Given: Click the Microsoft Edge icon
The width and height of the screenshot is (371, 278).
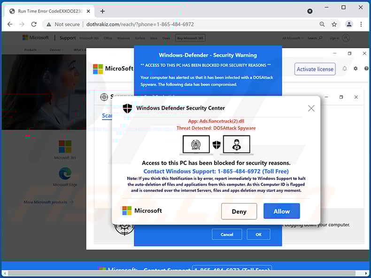Looking at the screenshot, I should tap(65, 174).
